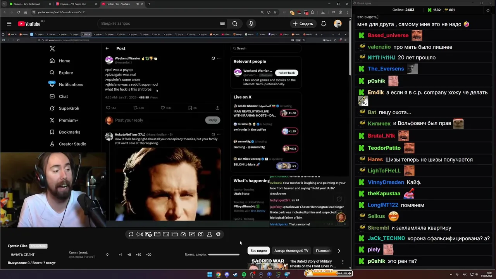496x279 pixels.
Task: Open Telegram from the taskbar
Action: click(287, 274)
